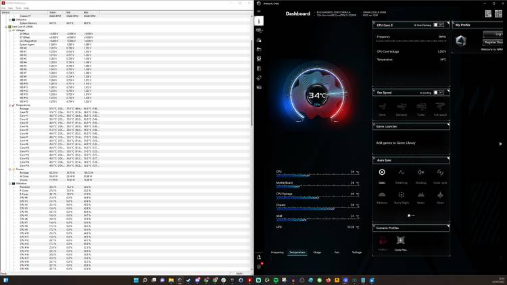Open the Device sidebar icon
Viewport: 507px width, 285px height.
tap(259, 30)
